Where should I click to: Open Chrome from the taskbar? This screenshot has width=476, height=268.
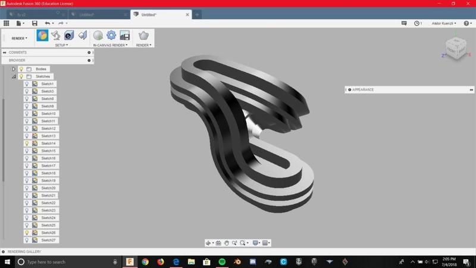(x=145, y=261)
